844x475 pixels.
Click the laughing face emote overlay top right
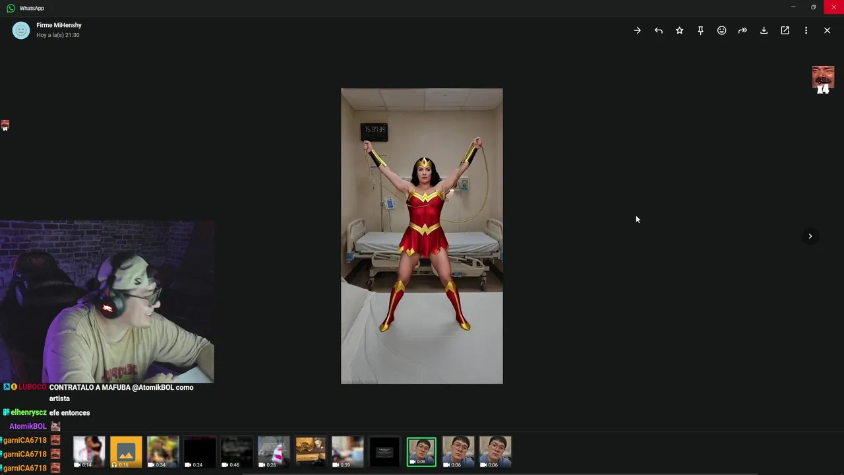point(823,80)
